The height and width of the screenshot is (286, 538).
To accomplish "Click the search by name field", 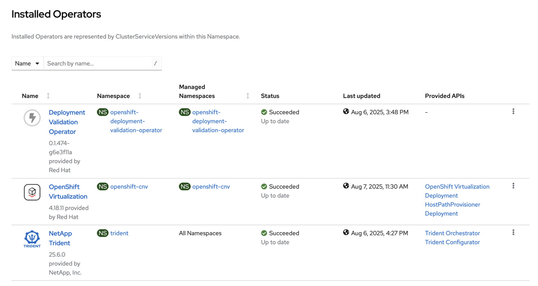I will coord(98,63).
